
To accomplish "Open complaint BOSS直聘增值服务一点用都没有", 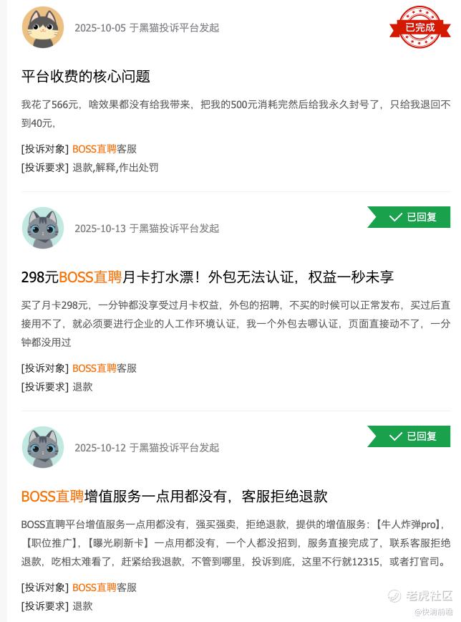I will (x=175, y=497).
